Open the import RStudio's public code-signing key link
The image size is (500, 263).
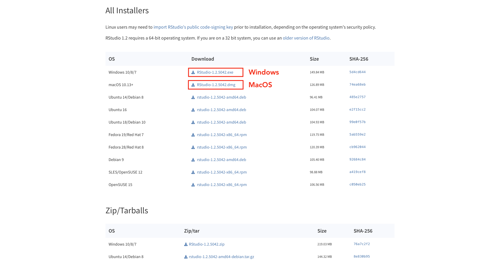pyautogui.click(x=193, y=27)
